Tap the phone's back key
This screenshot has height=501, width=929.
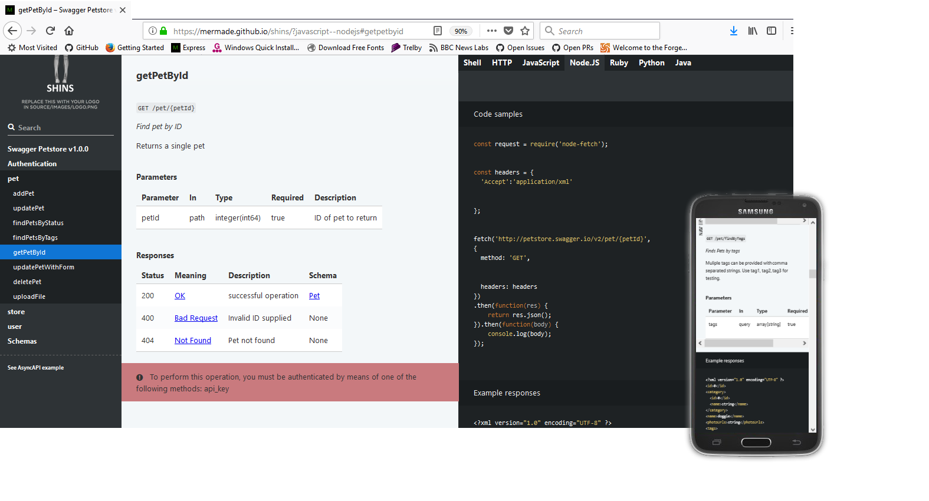pos(796,442)
